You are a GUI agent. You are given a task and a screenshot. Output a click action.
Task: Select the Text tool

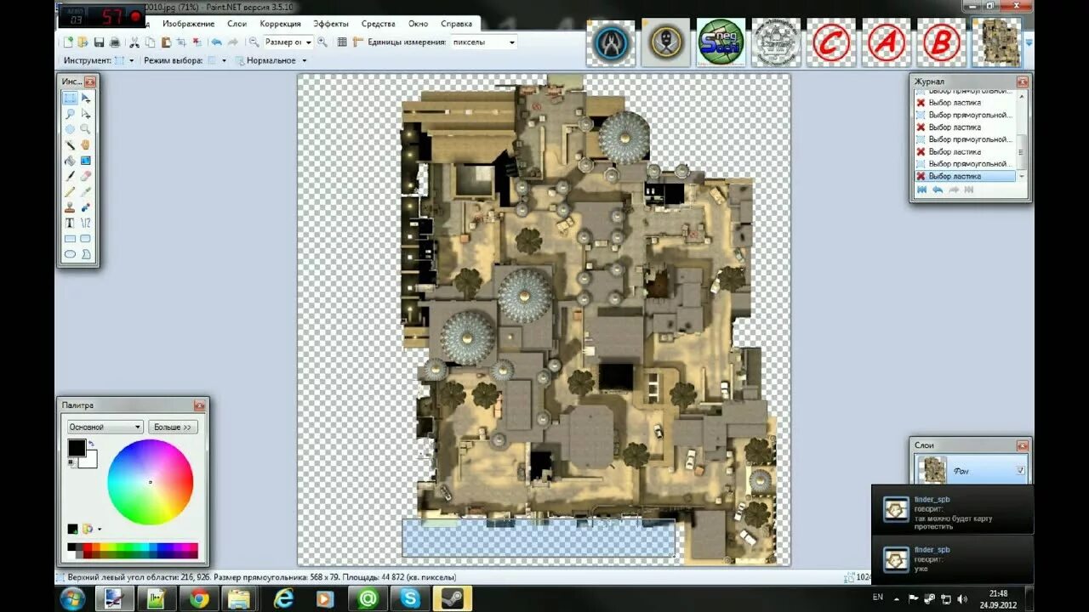pyautogui.click(x=70, y=223)
